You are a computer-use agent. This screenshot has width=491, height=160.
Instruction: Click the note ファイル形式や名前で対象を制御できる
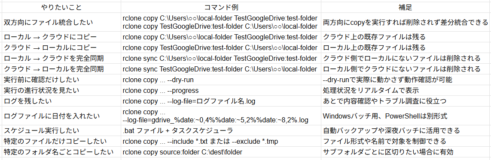(406, 141)
